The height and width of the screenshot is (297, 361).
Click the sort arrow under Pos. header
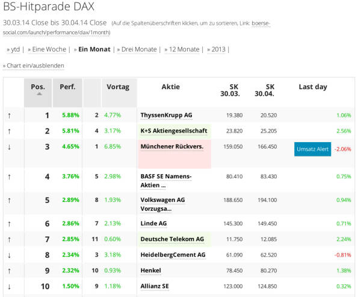coord(39,94)
